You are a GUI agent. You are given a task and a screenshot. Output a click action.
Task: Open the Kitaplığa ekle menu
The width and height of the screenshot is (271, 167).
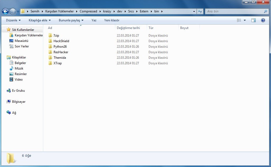click(x=40, y=20)
